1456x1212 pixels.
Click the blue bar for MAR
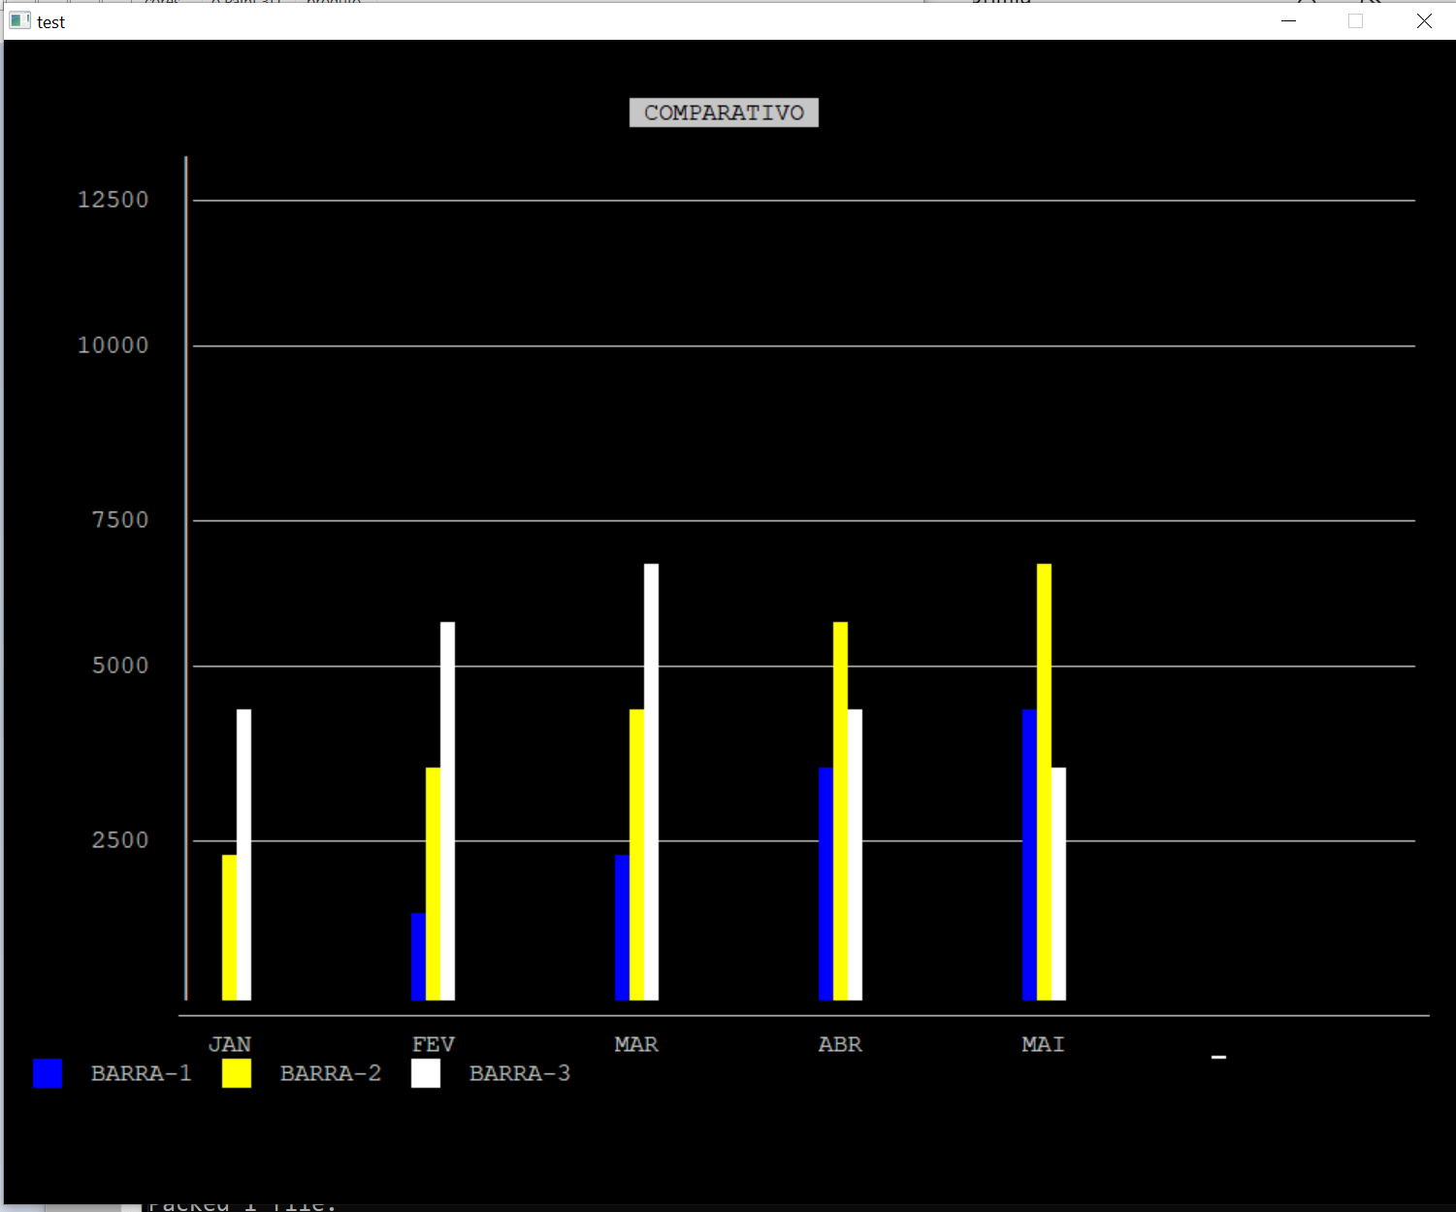click(x=622, y=928)
